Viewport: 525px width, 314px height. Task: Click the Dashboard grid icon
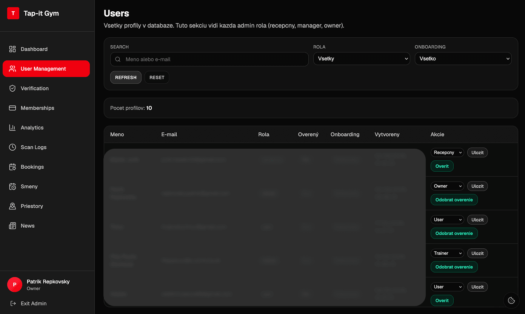pos(12,49)
